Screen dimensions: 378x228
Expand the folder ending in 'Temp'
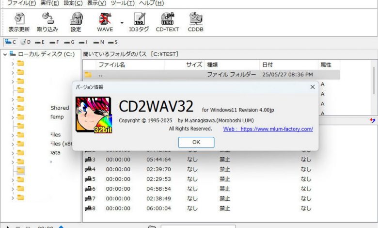(x=13, y=117)
